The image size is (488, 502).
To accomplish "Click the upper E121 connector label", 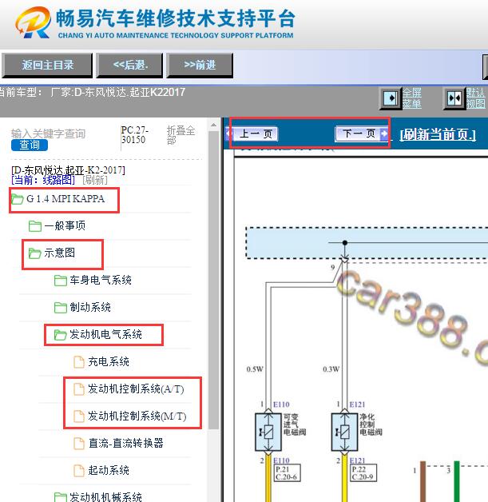I will tap(357, 404).
